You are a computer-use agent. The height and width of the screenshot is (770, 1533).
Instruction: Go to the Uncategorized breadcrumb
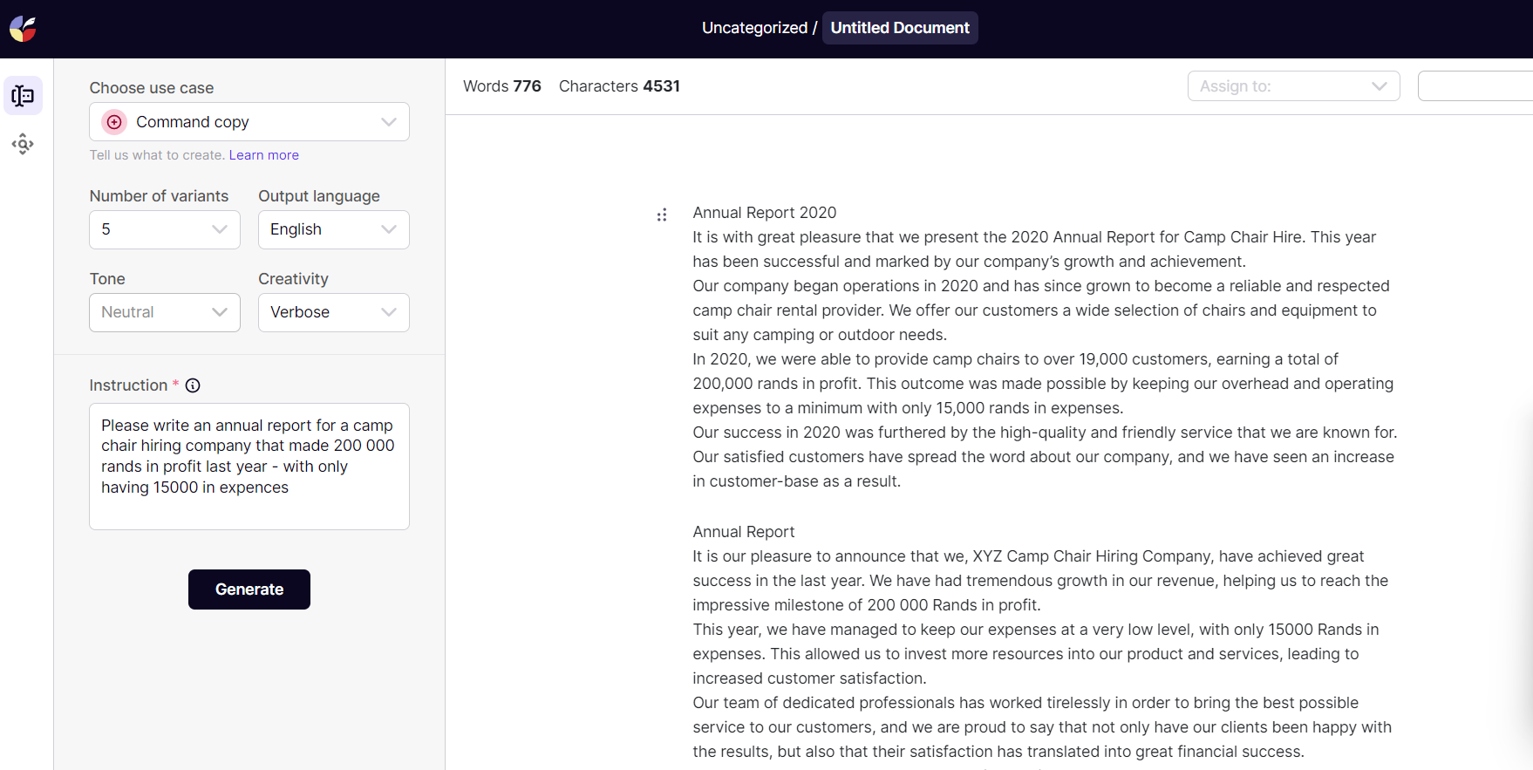754,28
